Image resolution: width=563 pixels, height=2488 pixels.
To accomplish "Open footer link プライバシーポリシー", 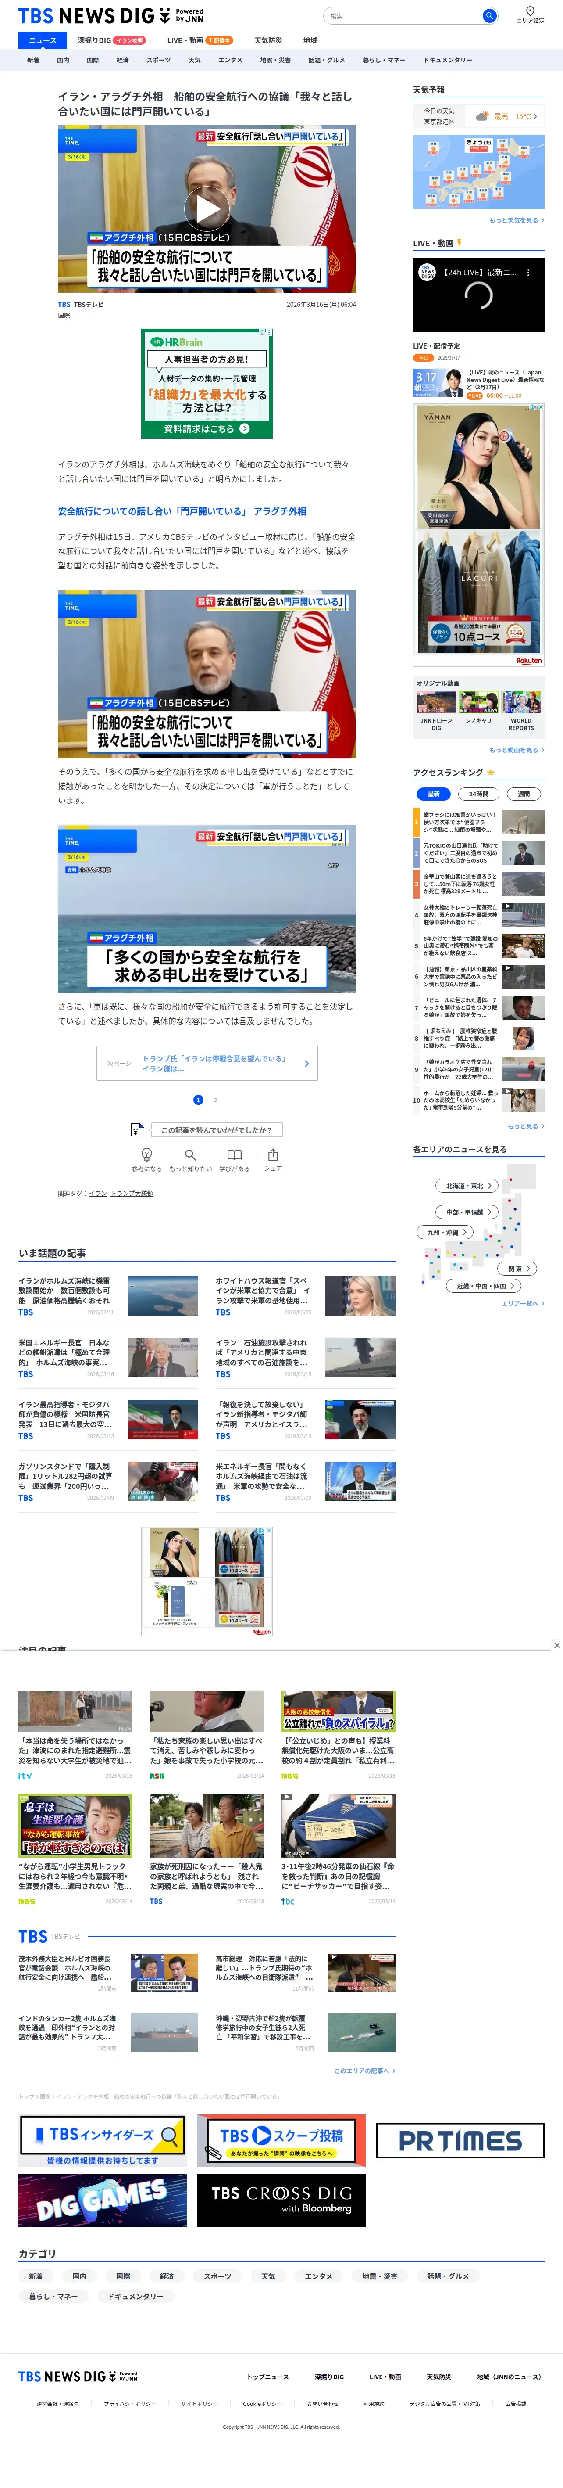I will 129,2404.
